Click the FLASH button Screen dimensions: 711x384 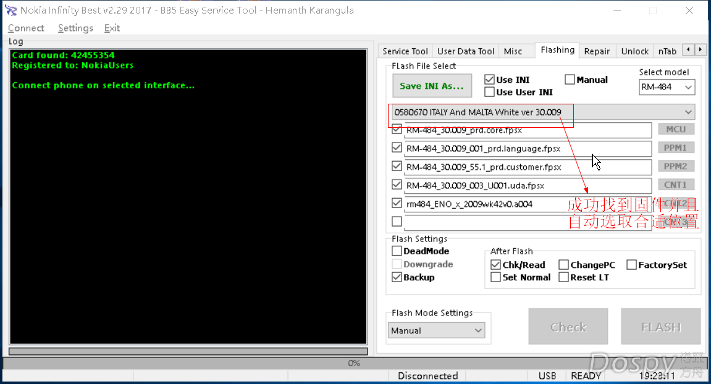(661, 327)
